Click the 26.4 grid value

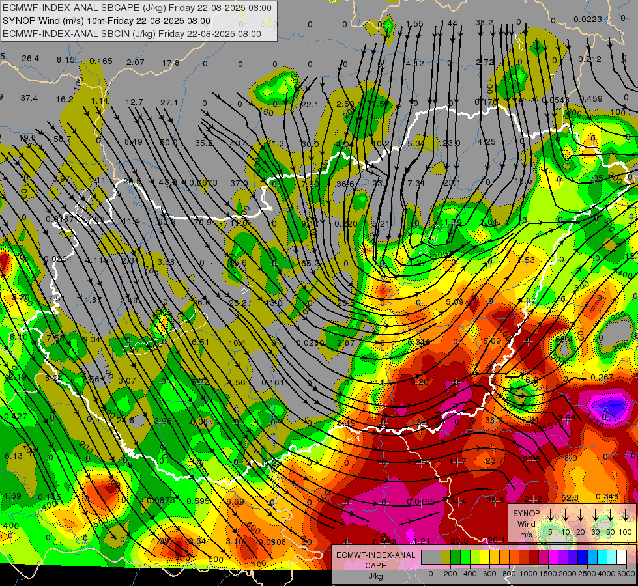click(x=30, y=59)
